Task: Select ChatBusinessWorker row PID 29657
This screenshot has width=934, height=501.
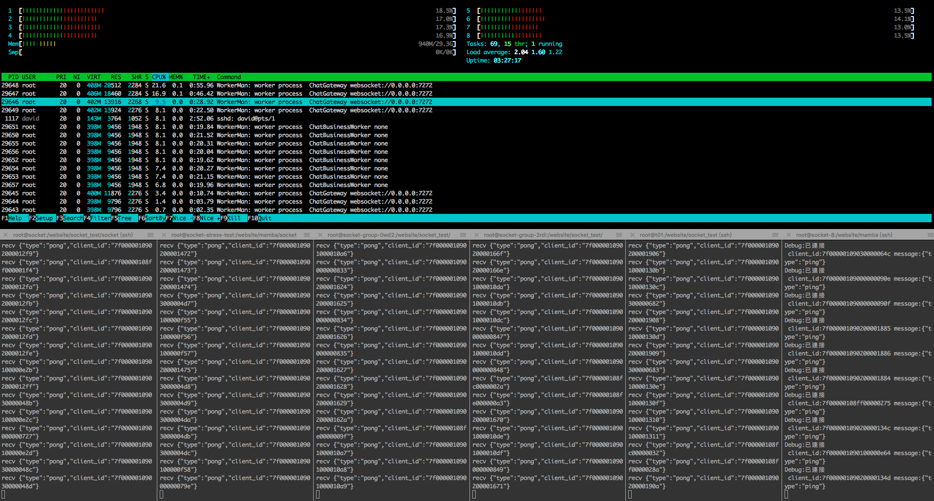Action: [x=467, y=185]
